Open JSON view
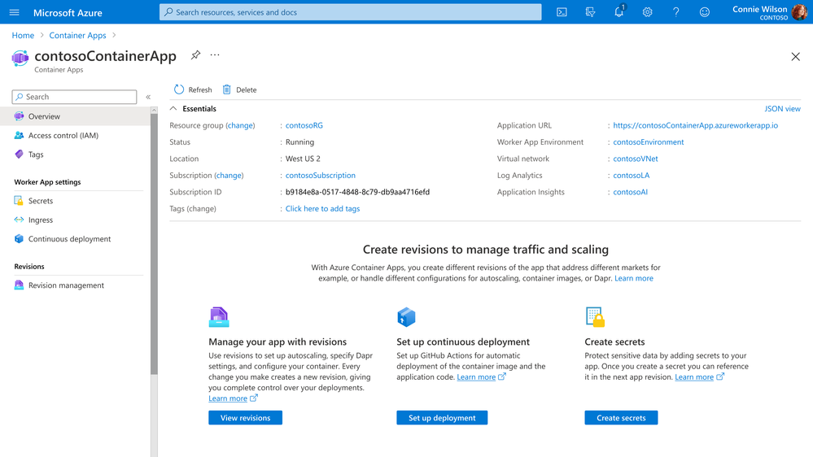 point(782,108)
